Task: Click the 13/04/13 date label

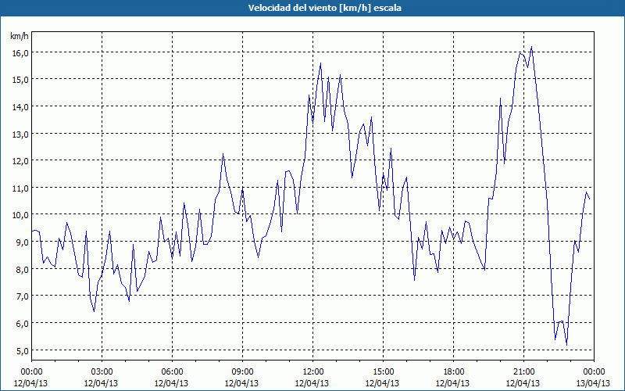Action: click(x=594, y=383)
